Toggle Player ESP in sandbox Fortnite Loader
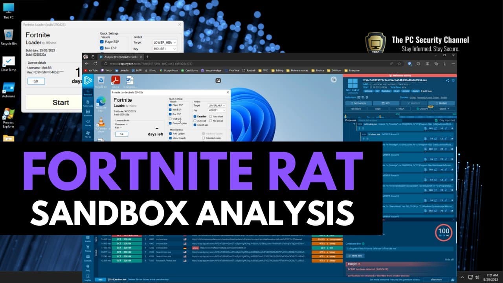The height and width of the screenshot is (283, 503). pos(171,105)
